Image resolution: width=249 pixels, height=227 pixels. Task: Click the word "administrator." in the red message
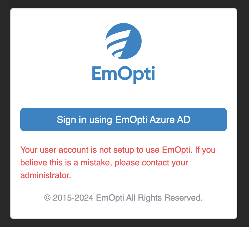coord(46,175)
